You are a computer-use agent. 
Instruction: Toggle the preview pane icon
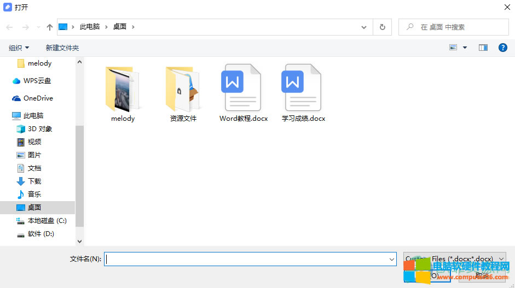pos(483,48)
